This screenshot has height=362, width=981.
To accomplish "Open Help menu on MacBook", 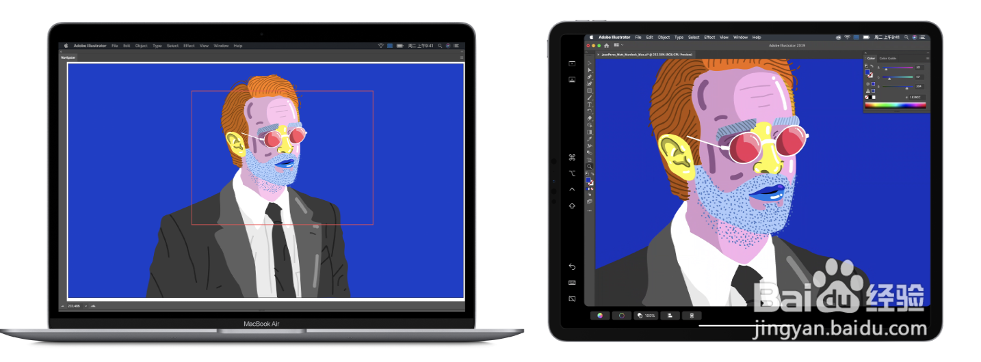I will (x=238, y=46).
